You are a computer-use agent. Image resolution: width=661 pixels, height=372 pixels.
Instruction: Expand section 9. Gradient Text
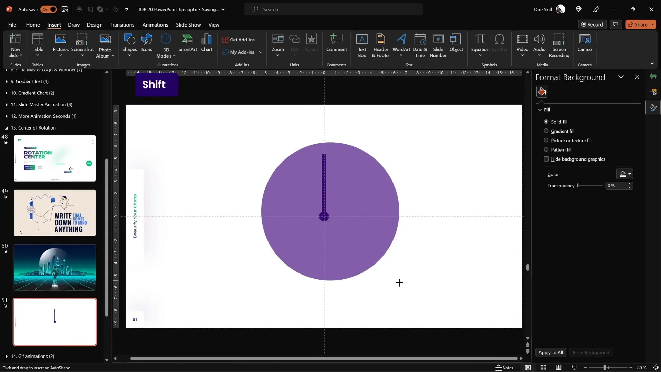6,81
